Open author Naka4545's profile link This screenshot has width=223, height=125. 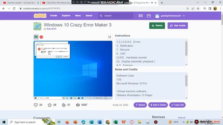click(52, 29)
